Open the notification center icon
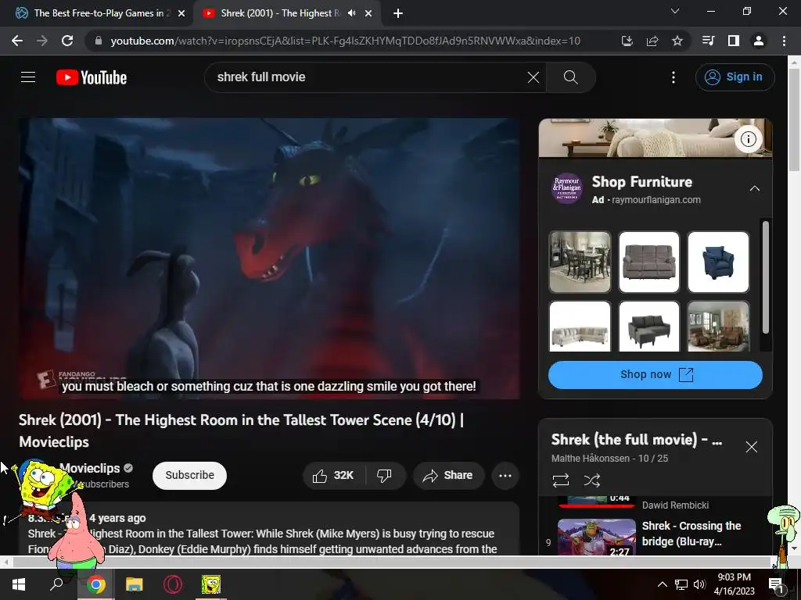Image resolution: width=801 pixels, height=600 pixels. click(777, 584)
